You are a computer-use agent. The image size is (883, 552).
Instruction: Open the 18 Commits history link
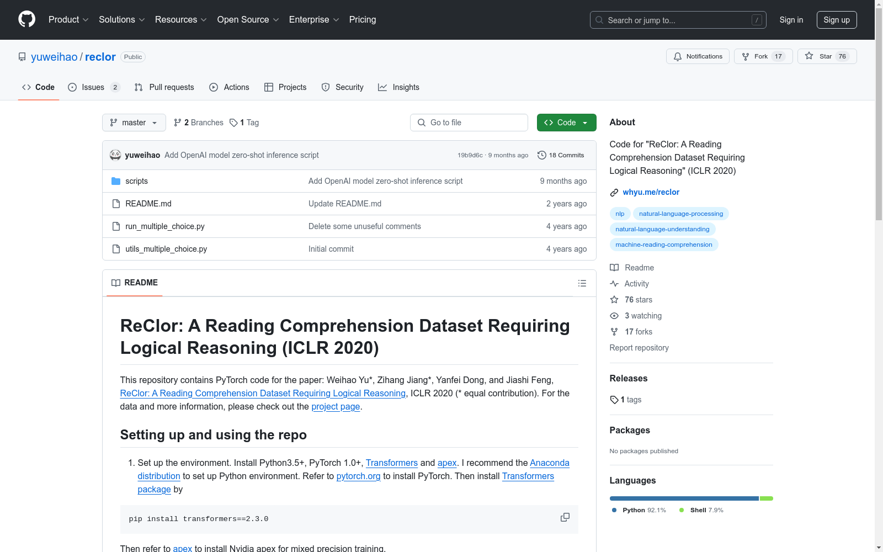561,155
